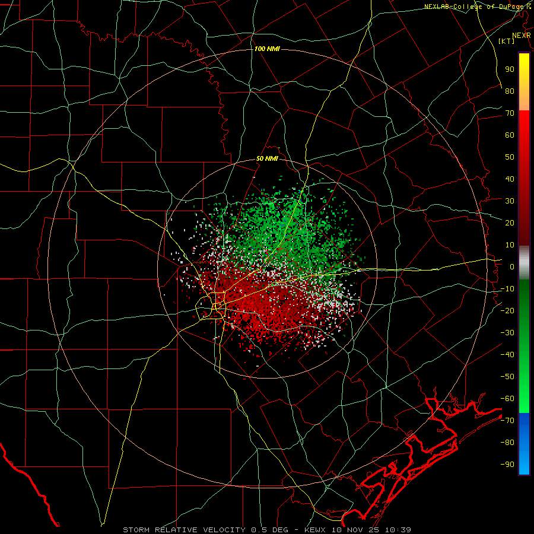Click the [KT] units label
This screenshot has height=534, width=534.
tap(507, 41)
